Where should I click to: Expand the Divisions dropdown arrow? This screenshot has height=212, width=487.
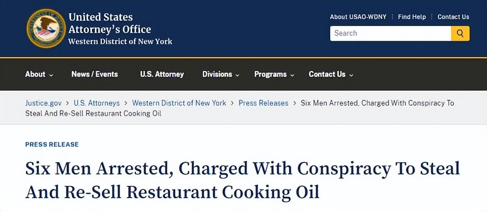point(237,75)
